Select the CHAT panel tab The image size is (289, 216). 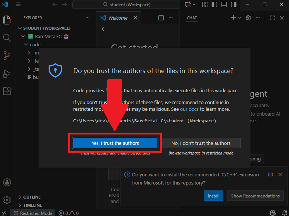pos(192,18)
